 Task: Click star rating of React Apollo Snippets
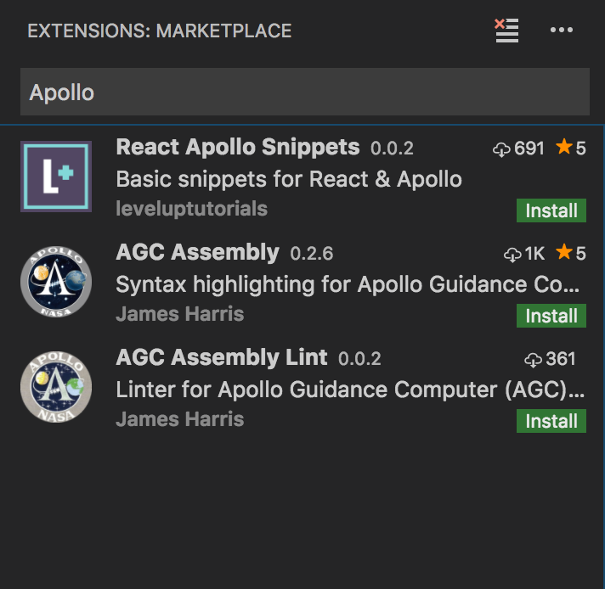571,148
